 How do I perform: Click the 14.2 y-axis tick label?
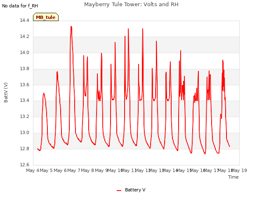pyautogui.click(x=25, y=37)
